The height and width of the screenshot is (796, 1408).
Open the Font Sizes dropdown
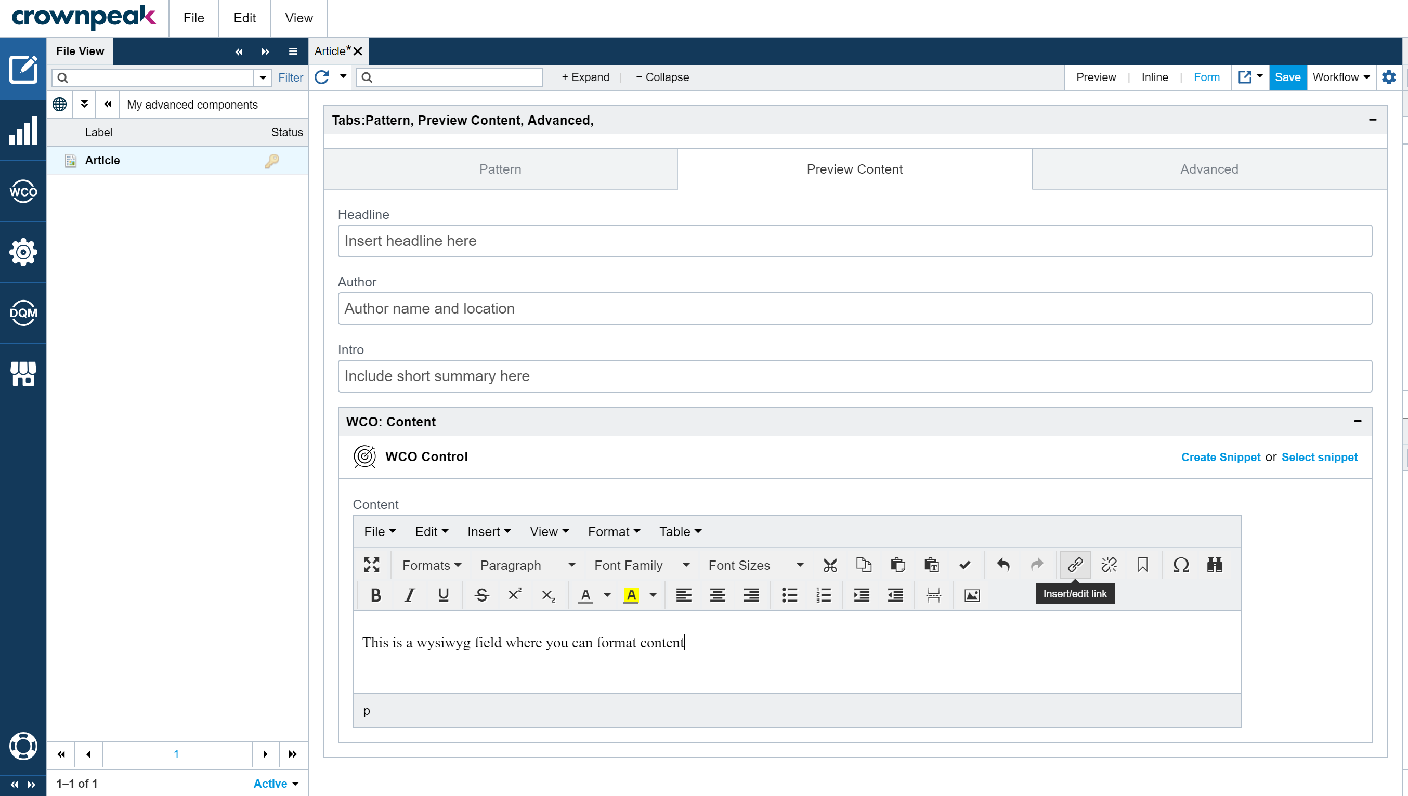[756, 565]
